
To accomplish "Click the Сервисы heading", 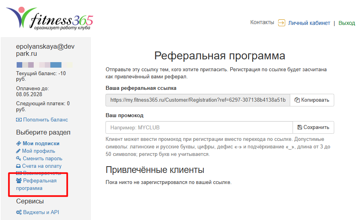I will click(30, 201).
